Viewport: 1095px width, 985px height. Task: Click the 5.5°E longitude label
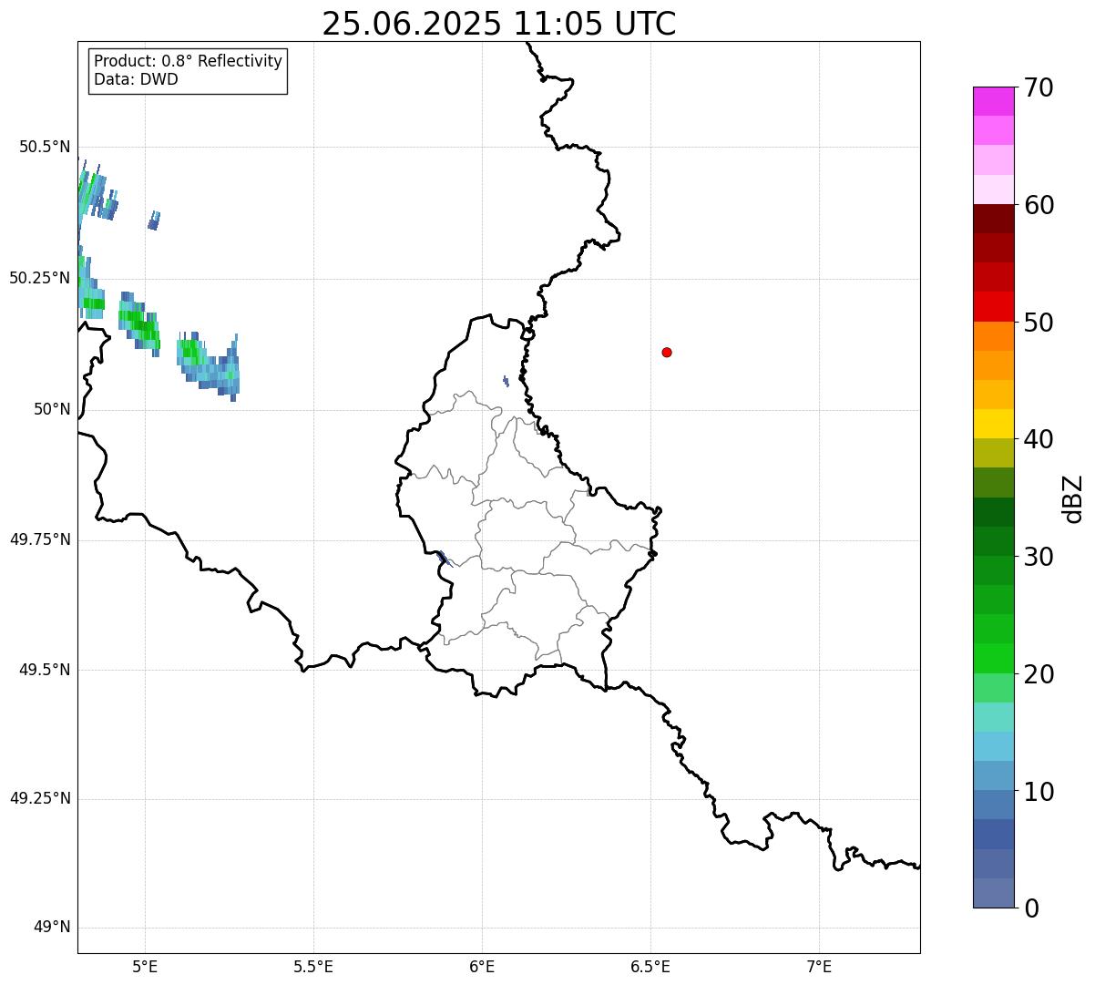point(313,966)
